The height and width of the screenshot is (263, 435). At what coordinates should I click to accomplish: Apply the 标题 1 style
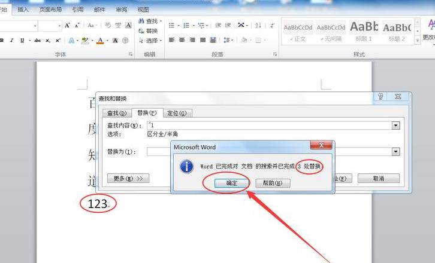(364, 30)
